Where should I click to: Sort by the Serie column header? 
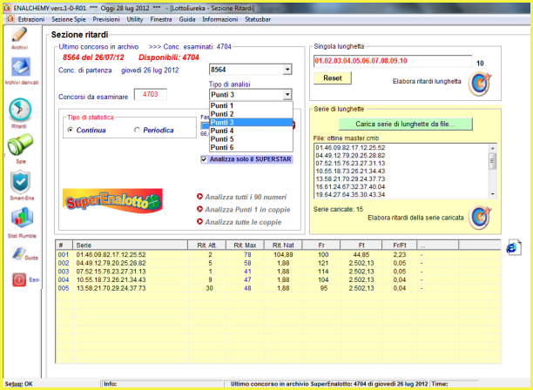[130, 245]
